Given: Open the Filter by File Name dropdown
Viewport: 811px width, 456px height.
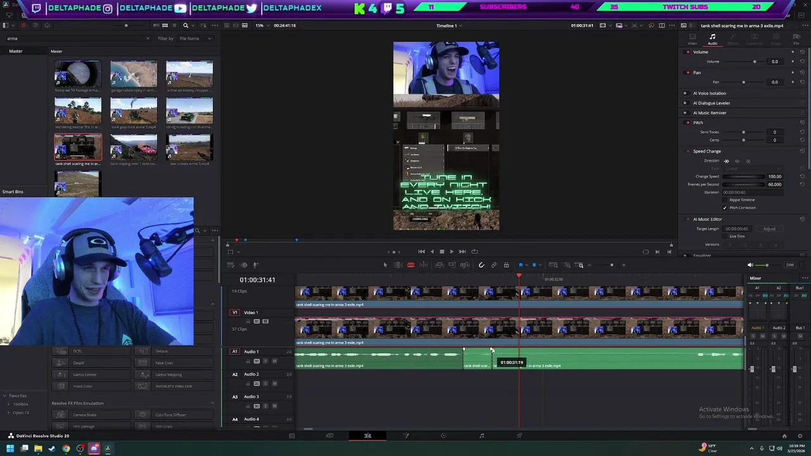Looking at the screenshot, I should [x=195, y=39].
